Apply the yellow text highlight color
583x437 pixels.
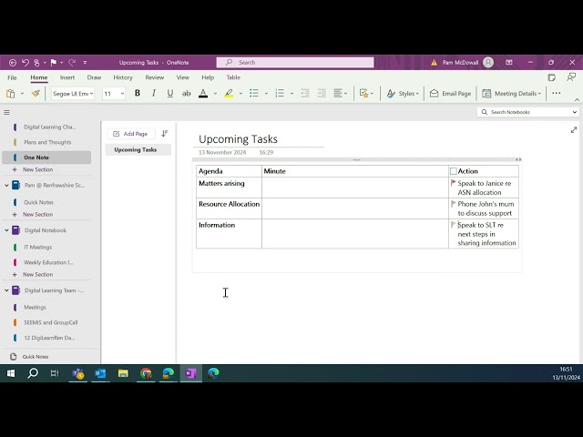pyautogui.click(x=229, y=94)
